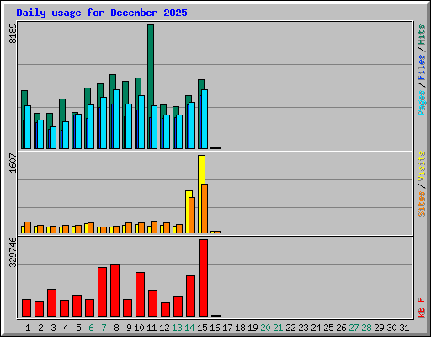Click the blue 'Files' legend label
The image size is (431, 337).
coord(422,67)
